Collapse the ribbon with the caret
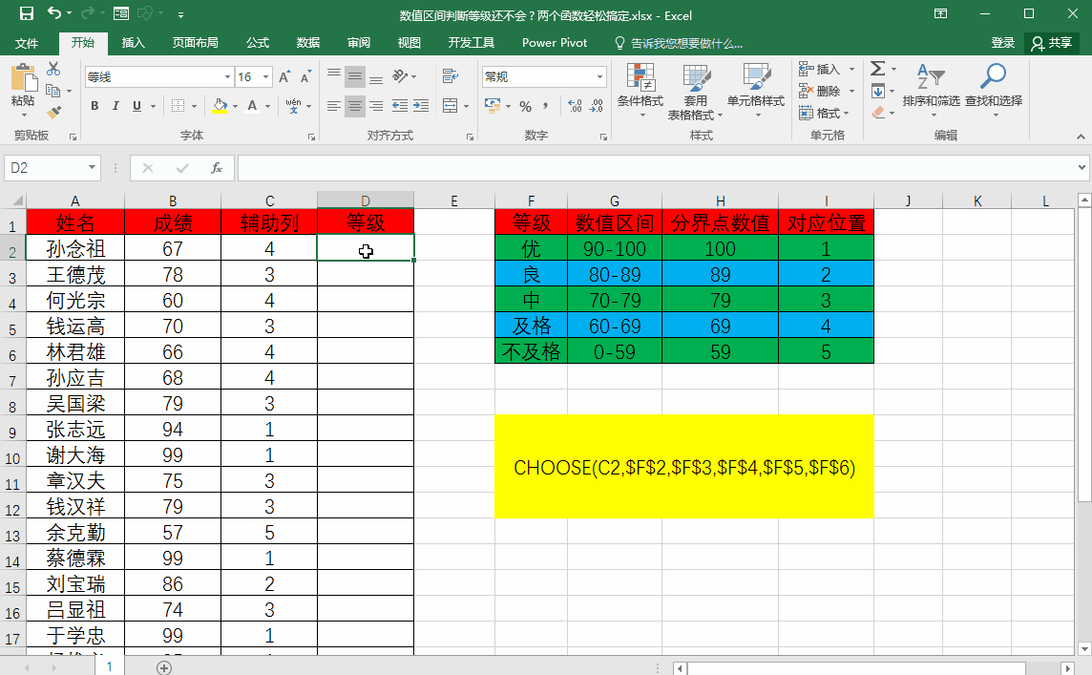This screenshot has width=1092, height=675. (x=1081, y=137)
